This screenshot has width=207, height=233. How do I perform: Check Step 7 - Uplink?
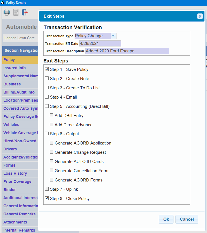click(47, 189)
